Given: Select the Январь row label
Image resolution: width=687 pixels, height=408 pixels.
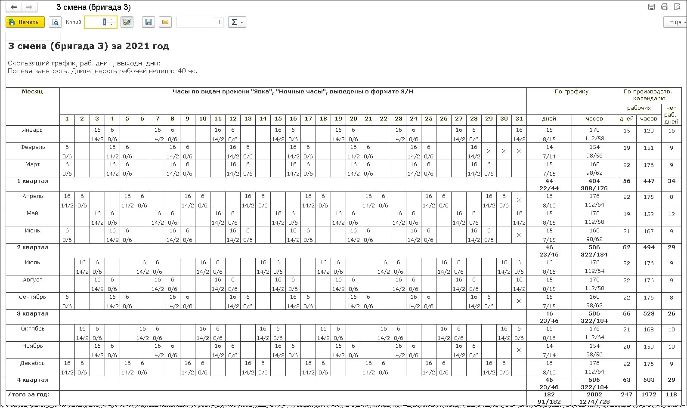Looking at the screenshot, I should 33,130.
